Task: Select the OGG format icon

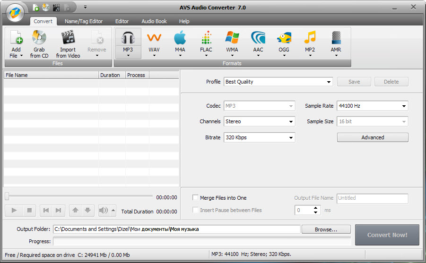Action: tap(284, 39)
